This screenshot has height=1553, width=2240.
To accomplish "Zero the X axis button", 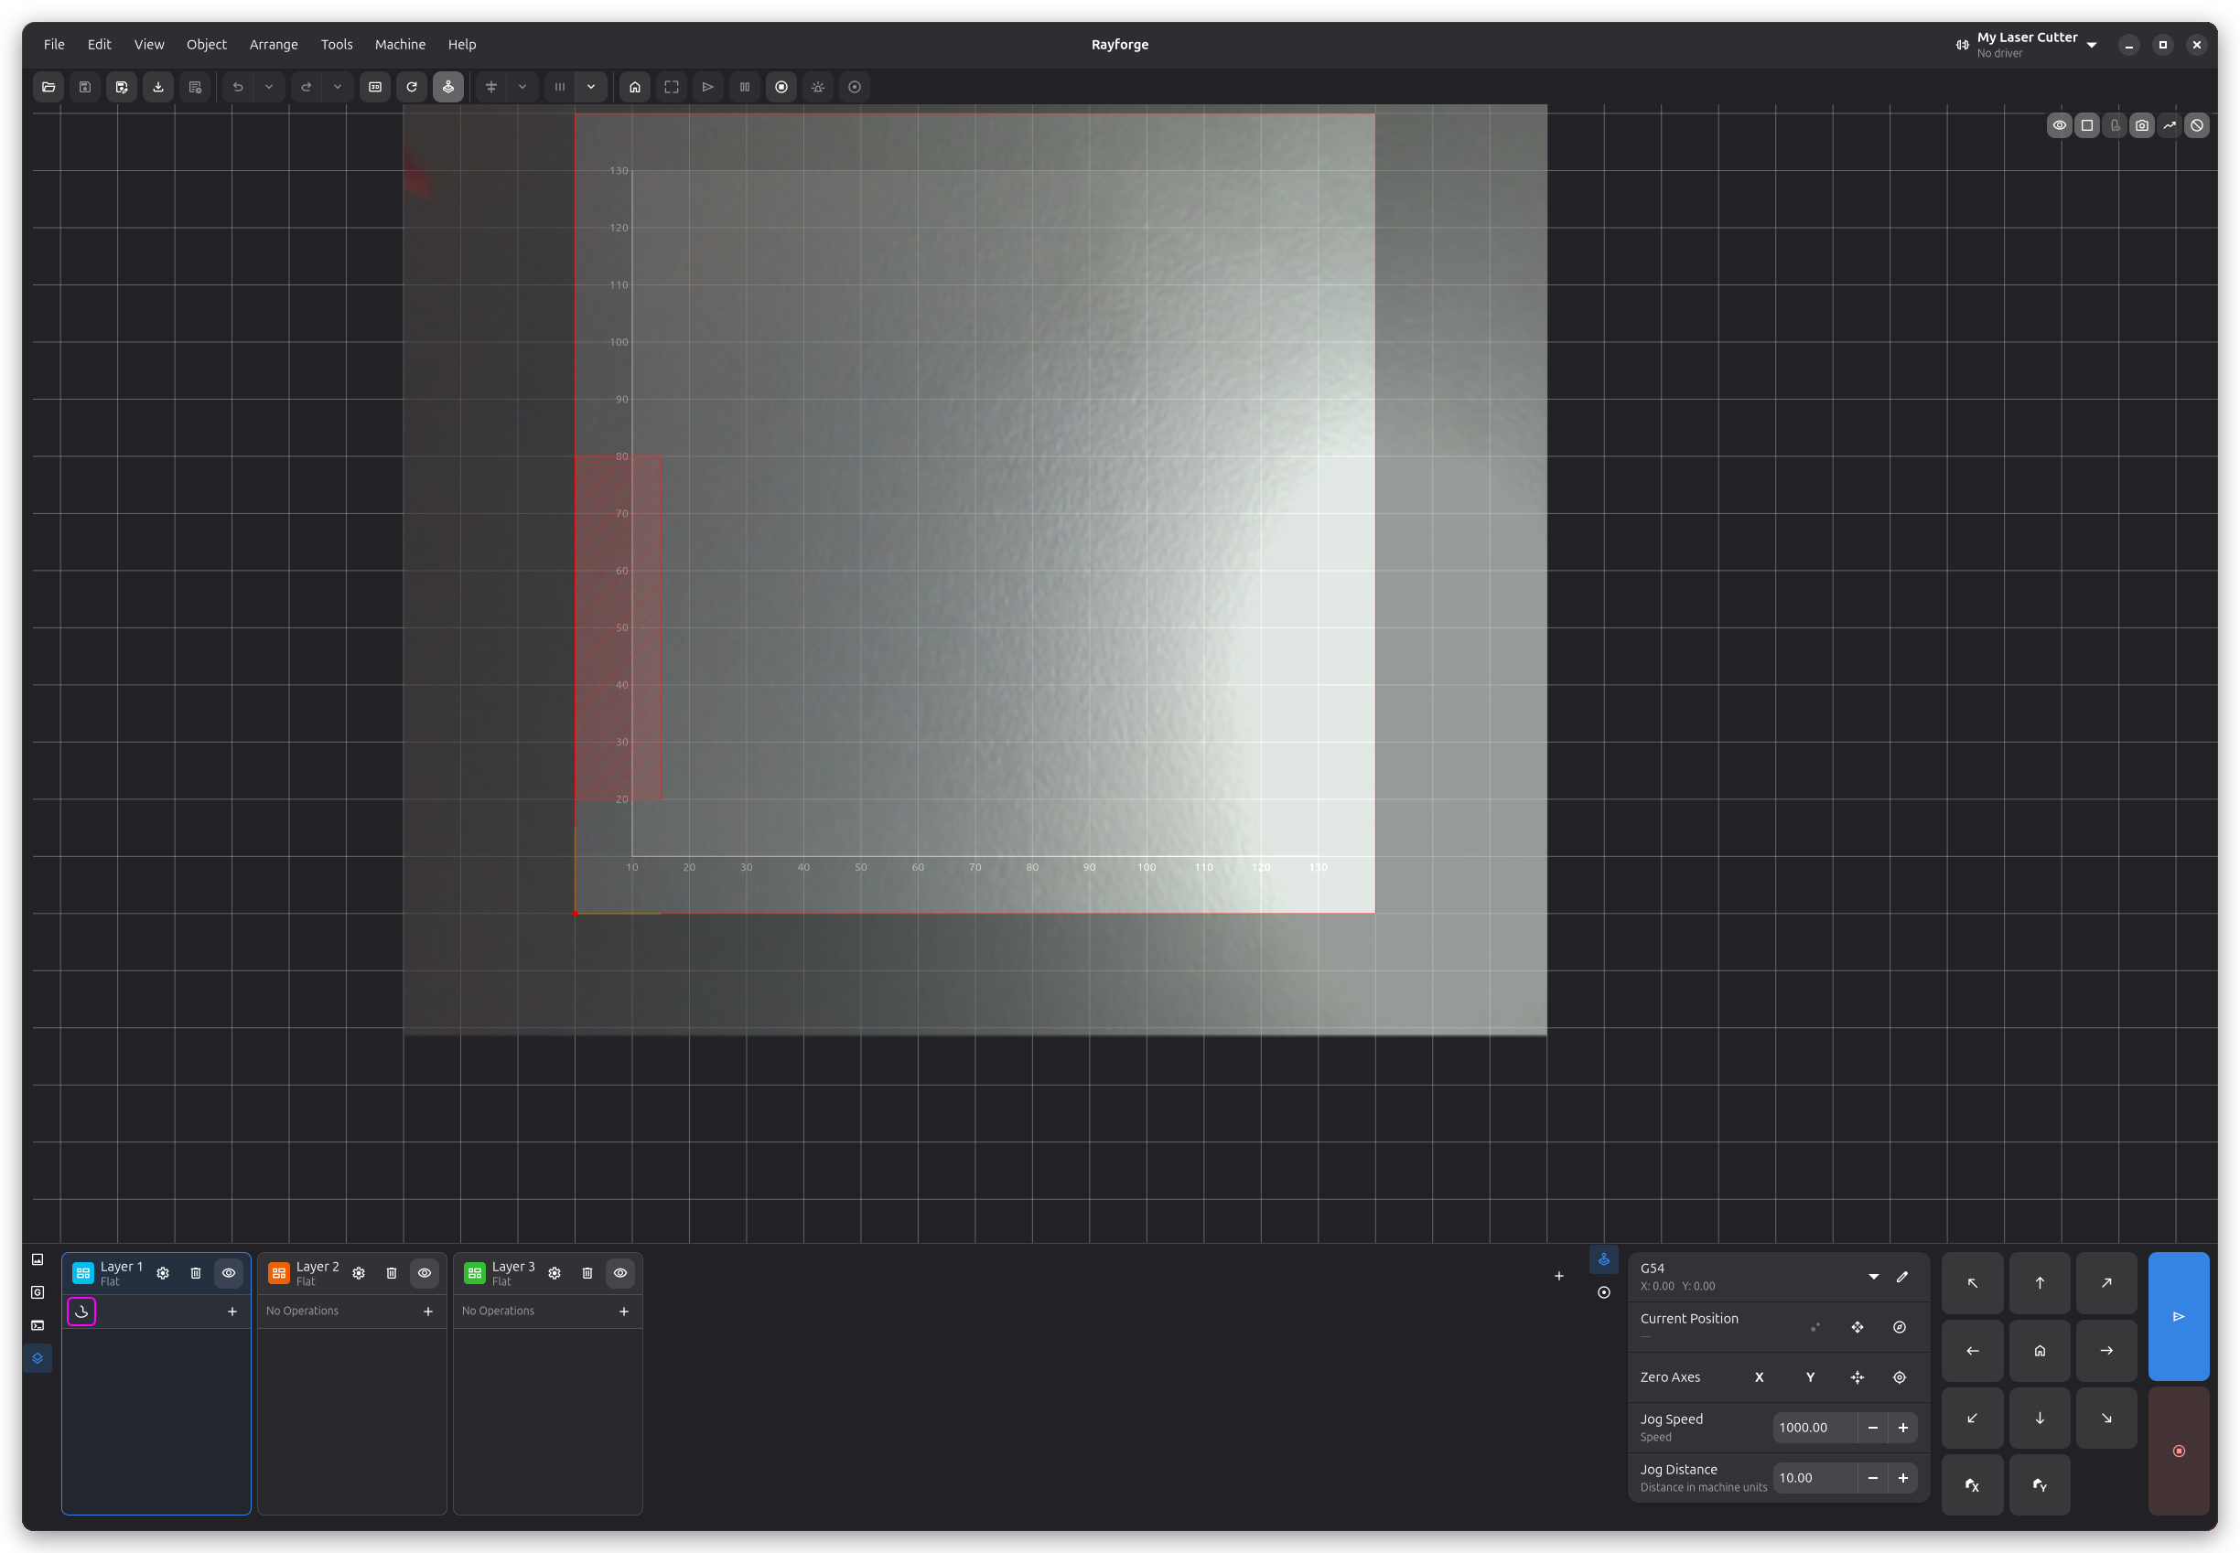I will point(1759,1376).
